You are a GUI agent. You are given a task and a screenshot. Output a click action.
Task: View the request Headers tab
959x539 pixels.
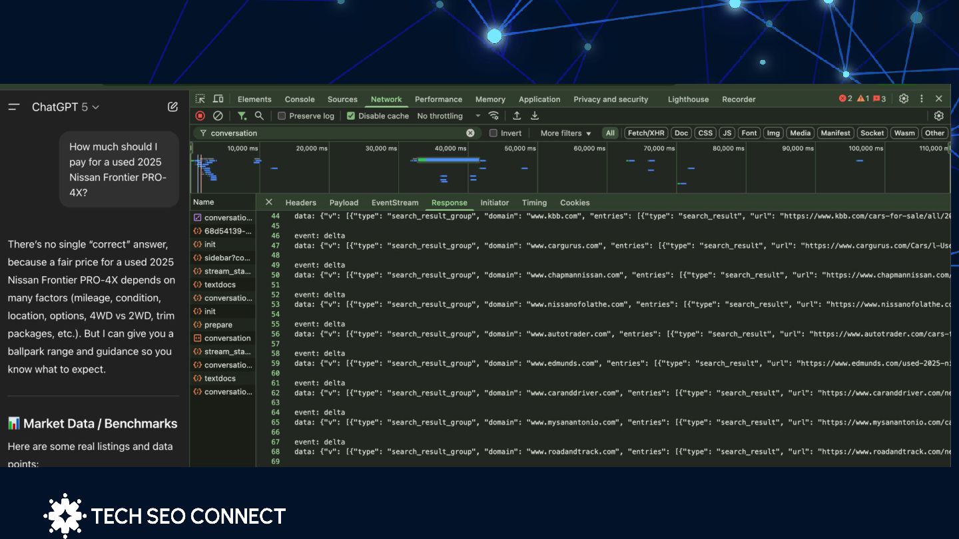pyautogui.click(x=300, y=202)
